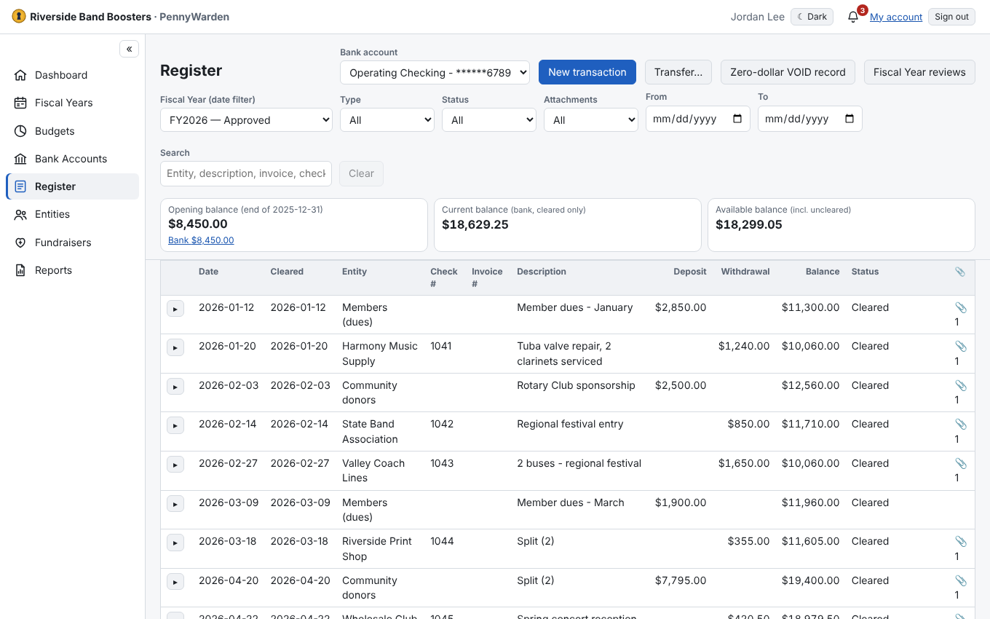The image size is (990, 619).
Task: Click the $1,240.00 withdrawal cell
Action: coord(744,346)
